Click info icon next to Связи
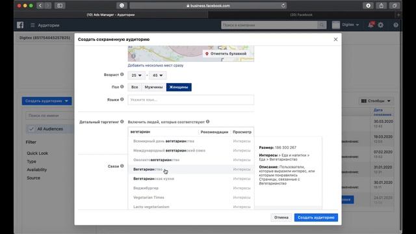The width and height of the screenshot is (416, 234). [122, 166]
